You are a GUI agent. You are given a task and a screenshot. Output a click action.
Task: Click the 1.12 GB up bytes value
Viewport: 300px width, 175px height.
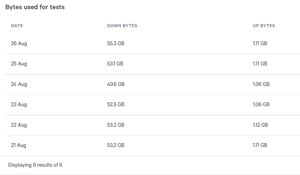pos(260,125)
